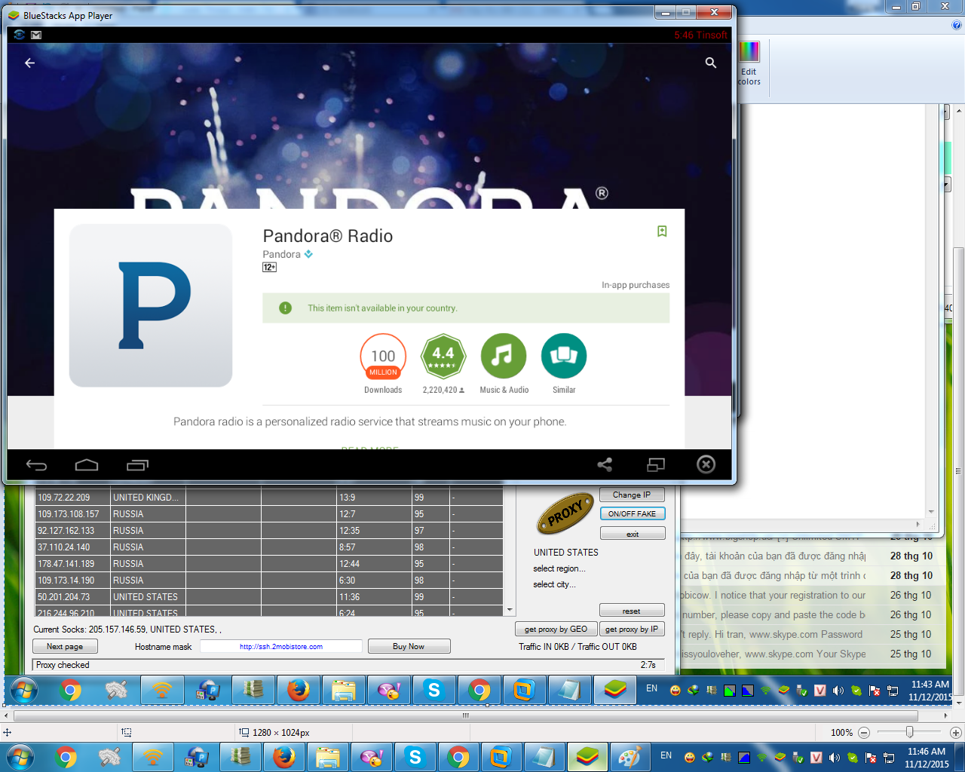
Task: Click the Paint zoom slider handle
Action: click(910, 732)
